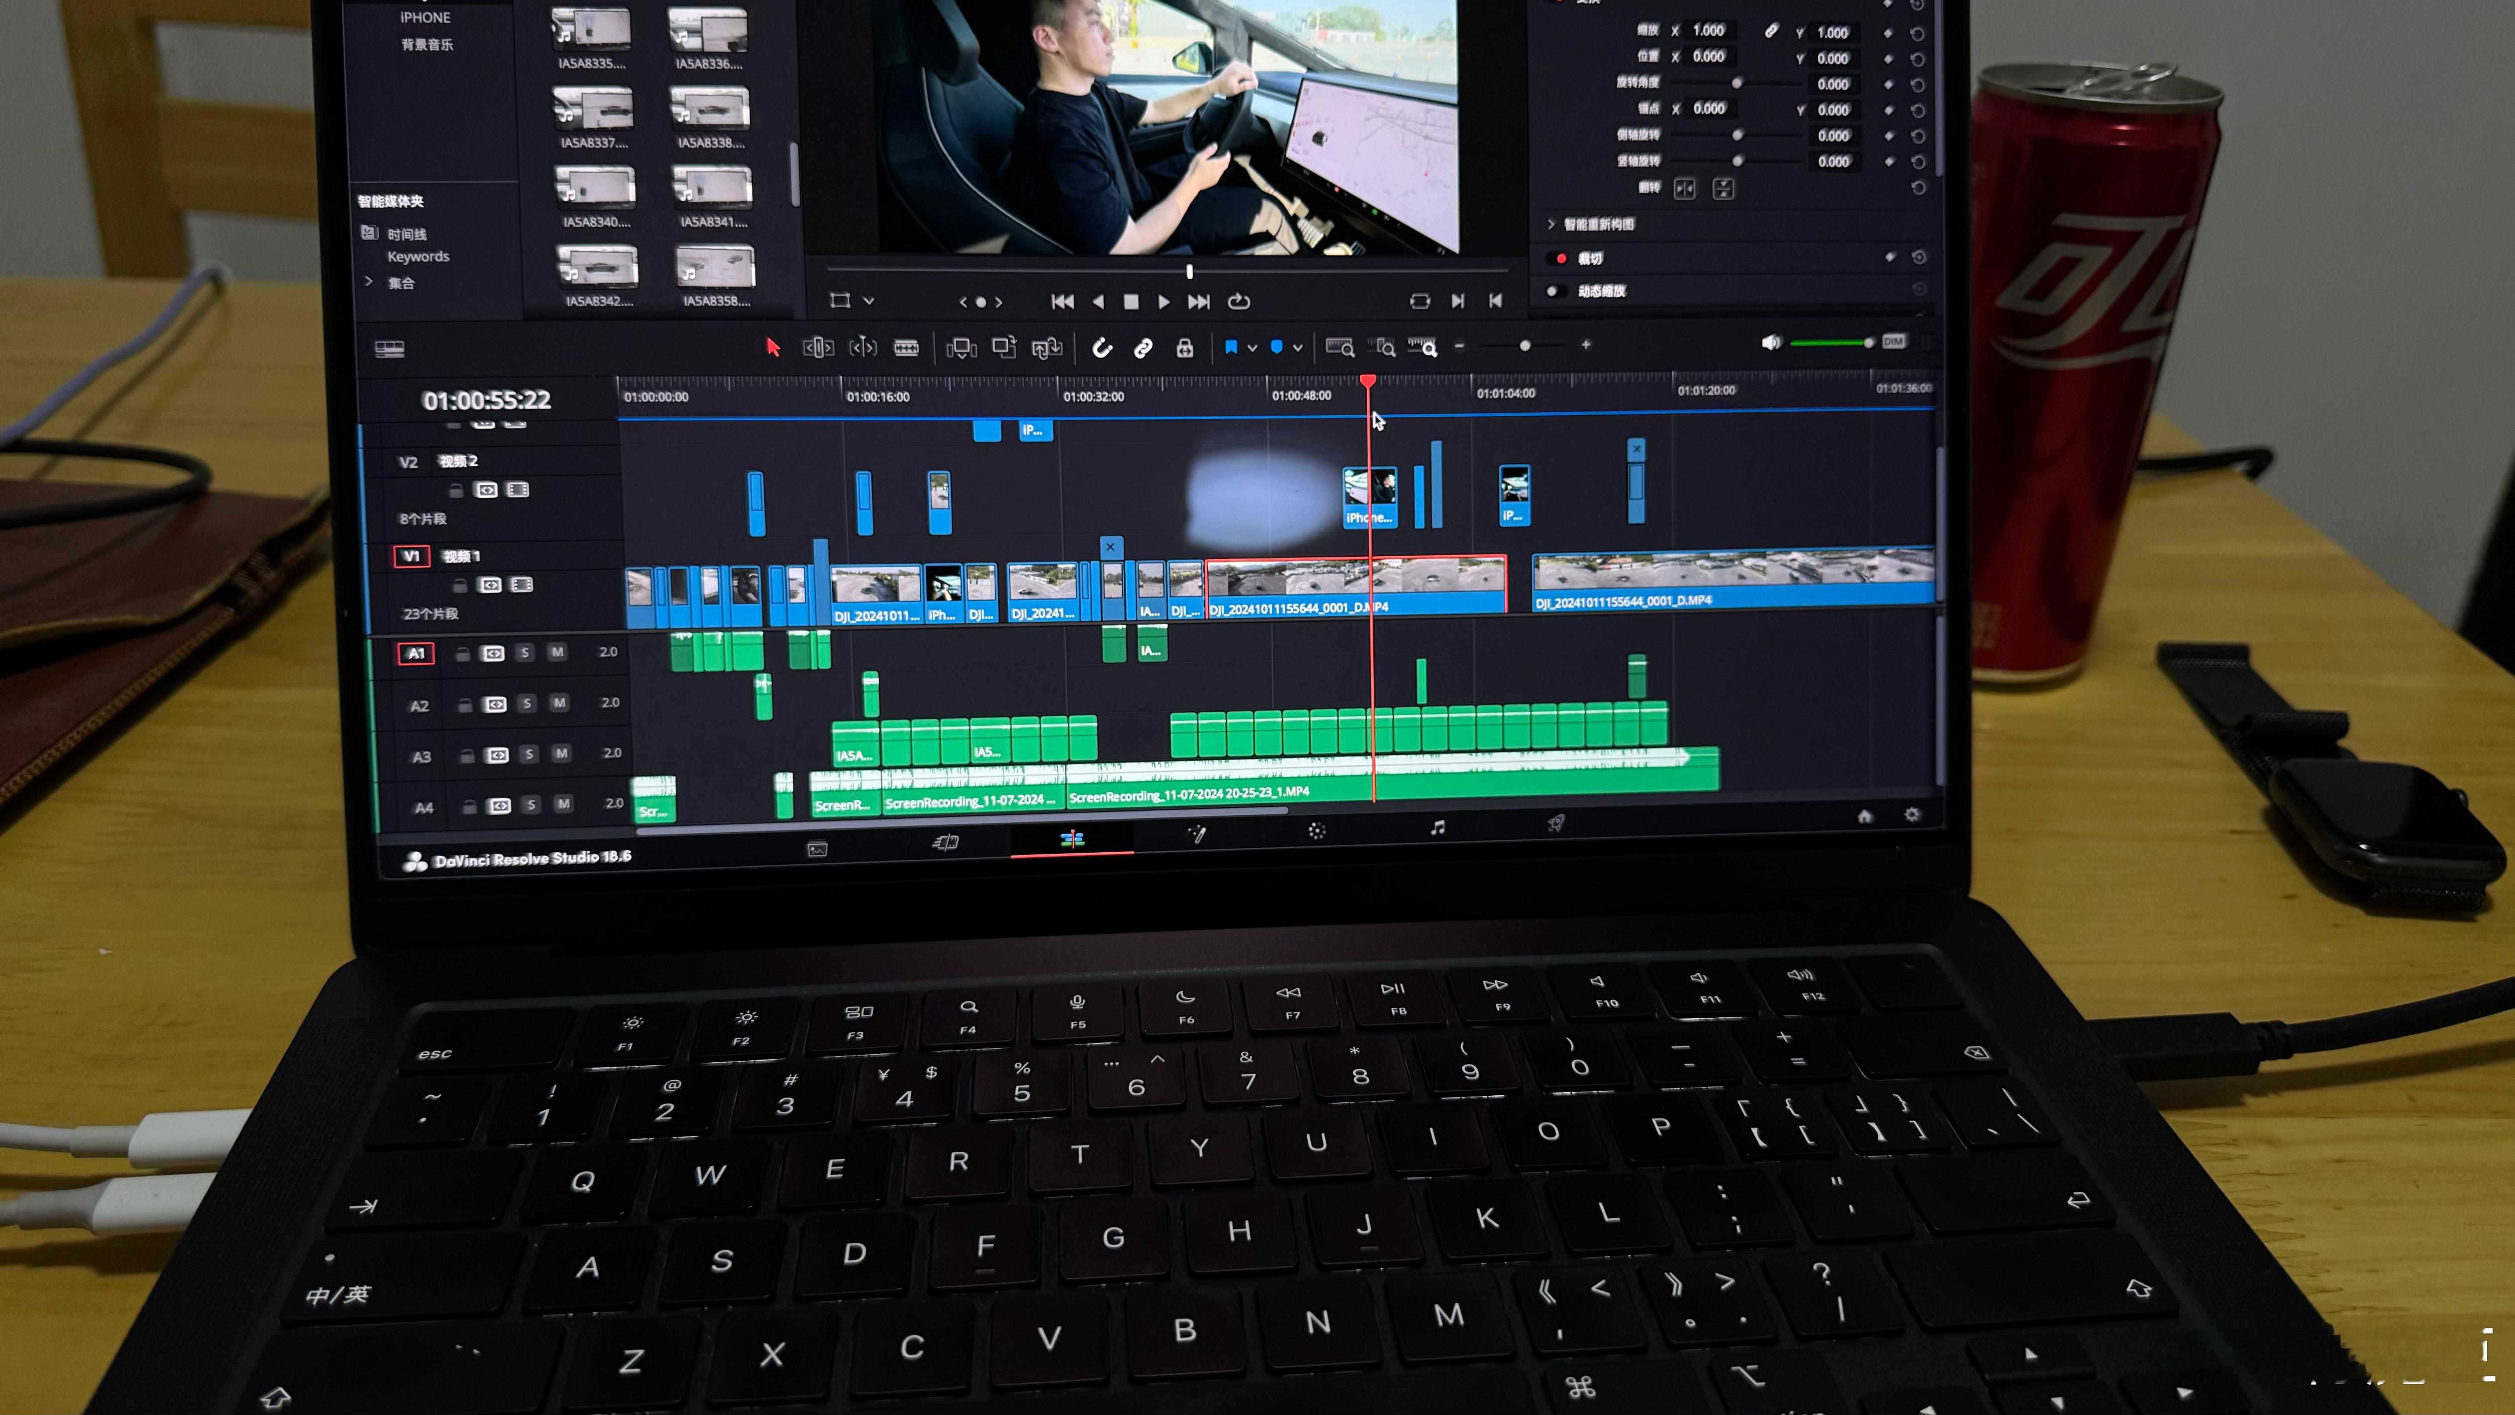Click the viewer transform overlay icon
The image size is (2515, 1415).
840,301
